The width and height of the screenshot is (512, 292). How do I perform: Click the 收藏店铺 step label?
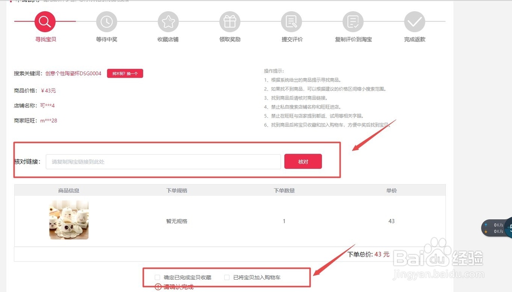pyautogui.click(x=168, y=39)
